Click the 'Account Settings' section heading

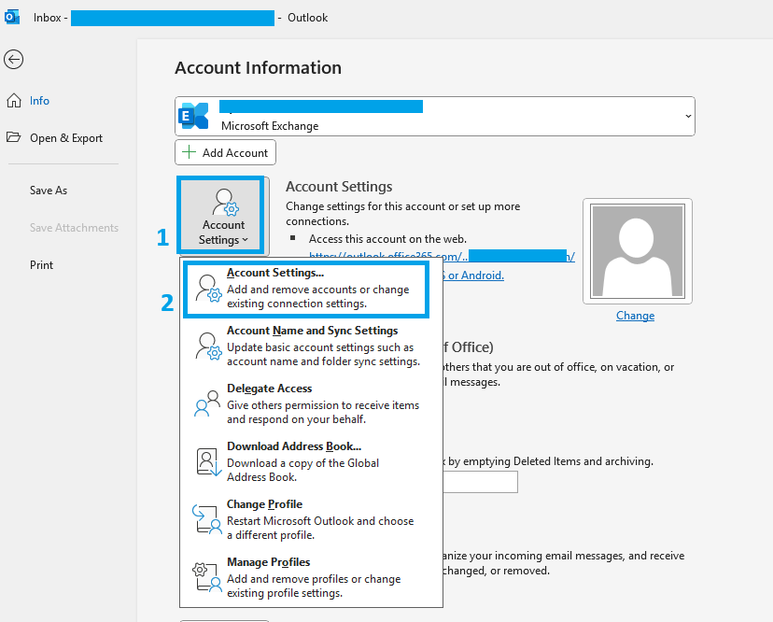pyautogui.click(x=339, y=187)
